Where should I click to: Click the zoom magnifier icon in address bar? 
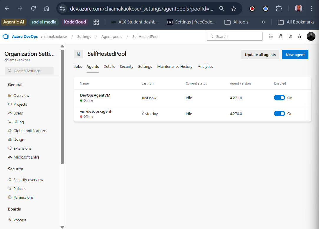222,9
